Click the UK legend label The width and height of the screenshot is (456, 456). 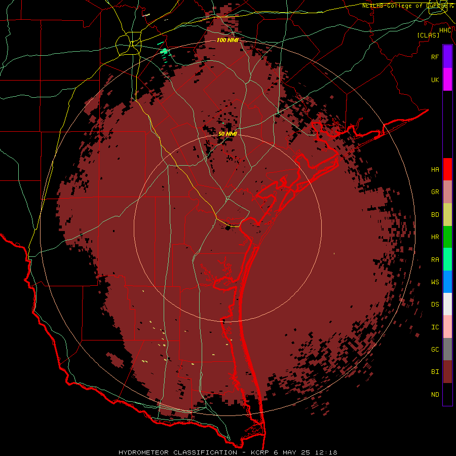[x=435, y=80]
